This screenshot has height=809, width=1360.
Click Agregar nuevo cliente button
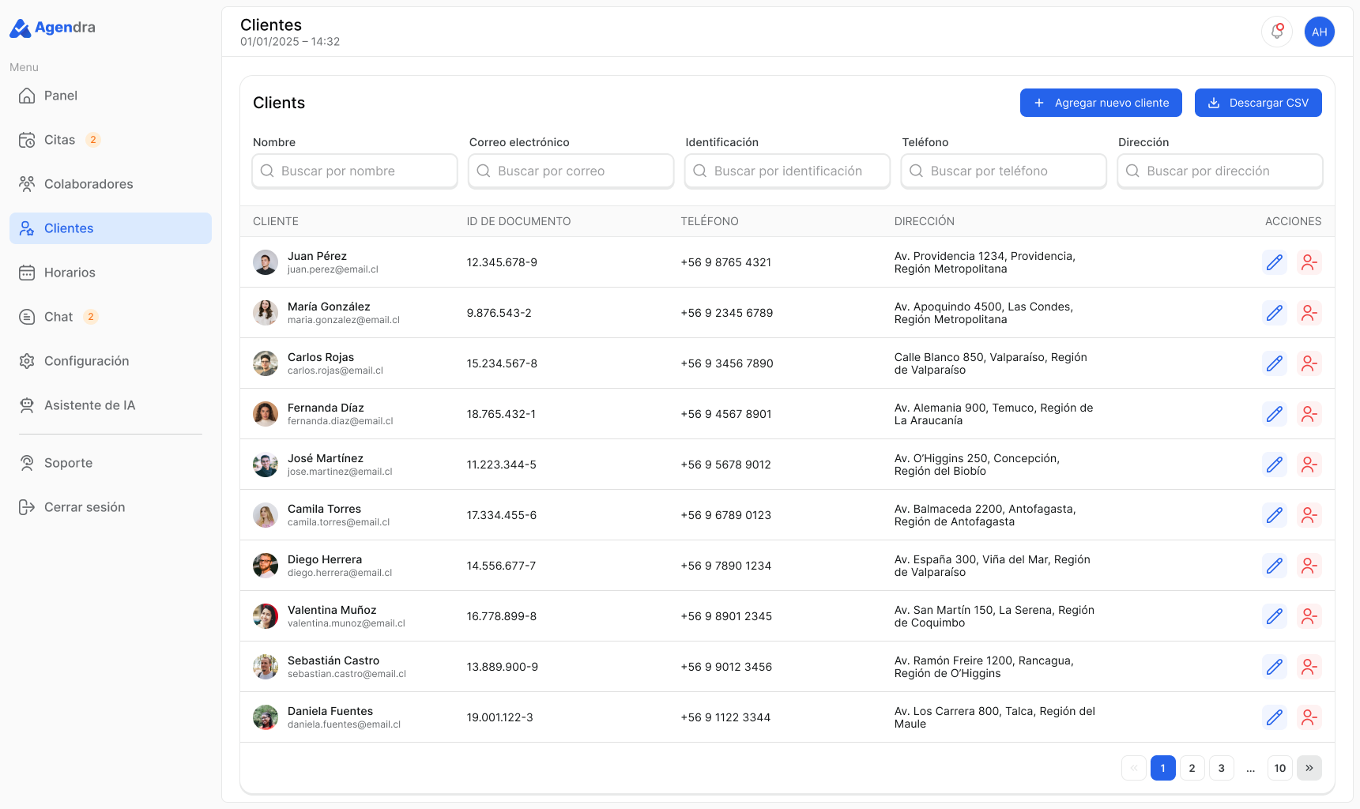click(x=1101, y=103)
